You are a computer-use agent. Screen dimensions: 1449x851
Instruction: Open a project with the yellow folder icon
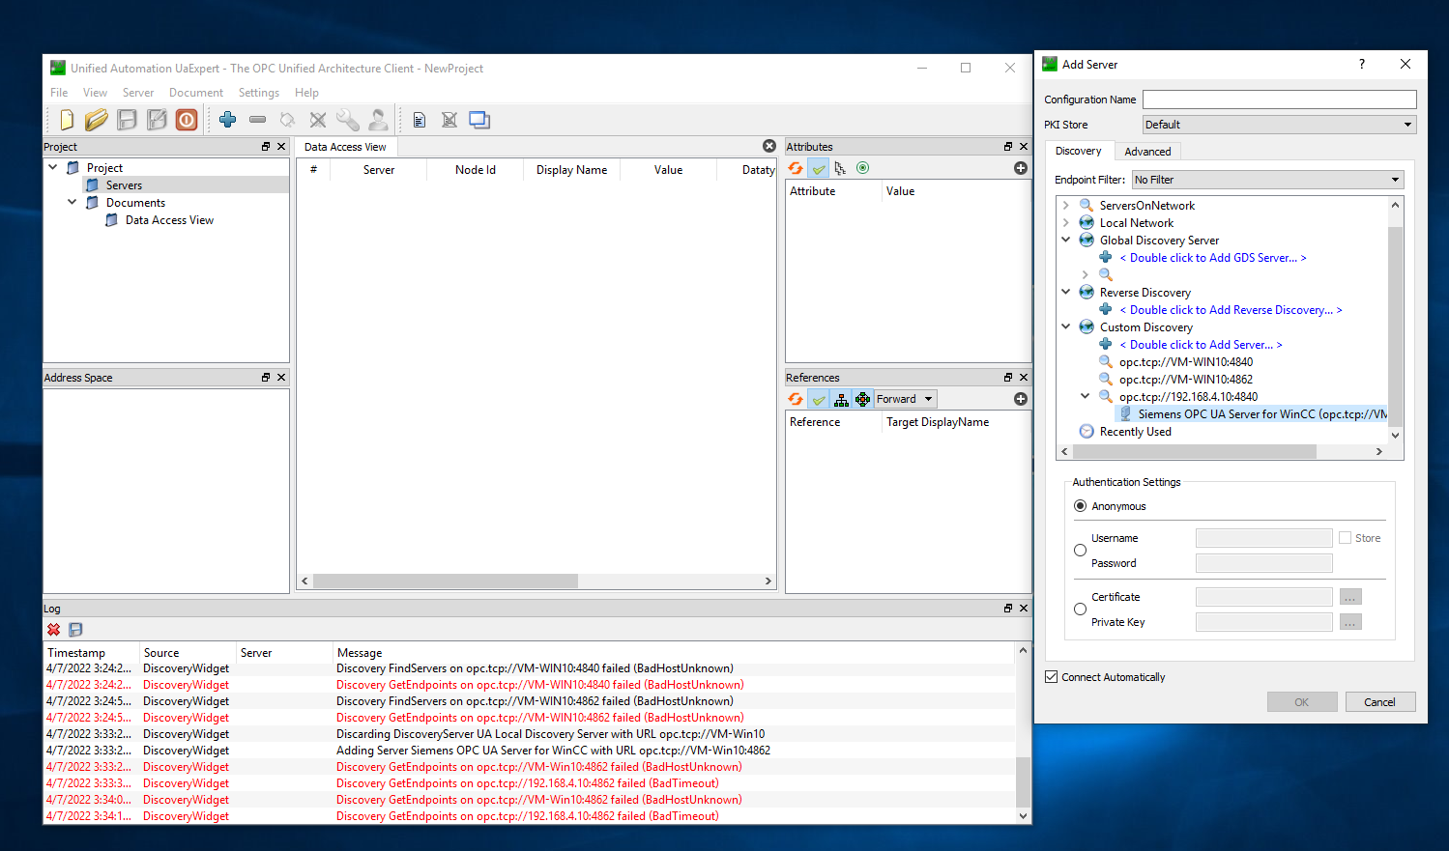96,120
